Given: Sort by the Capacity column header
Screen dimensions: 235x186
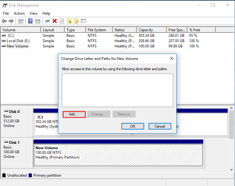Looking at the screenshot, I should [x=152, y=30].
